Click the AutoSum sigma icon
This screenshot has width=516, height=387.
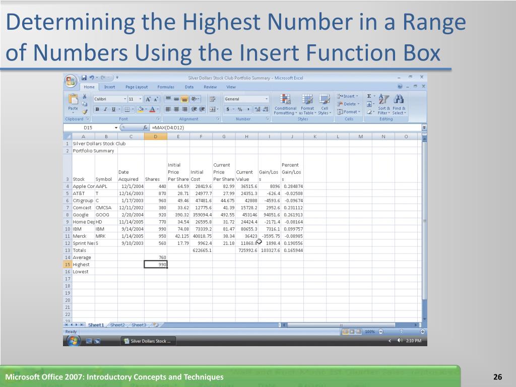pos(369,96)
